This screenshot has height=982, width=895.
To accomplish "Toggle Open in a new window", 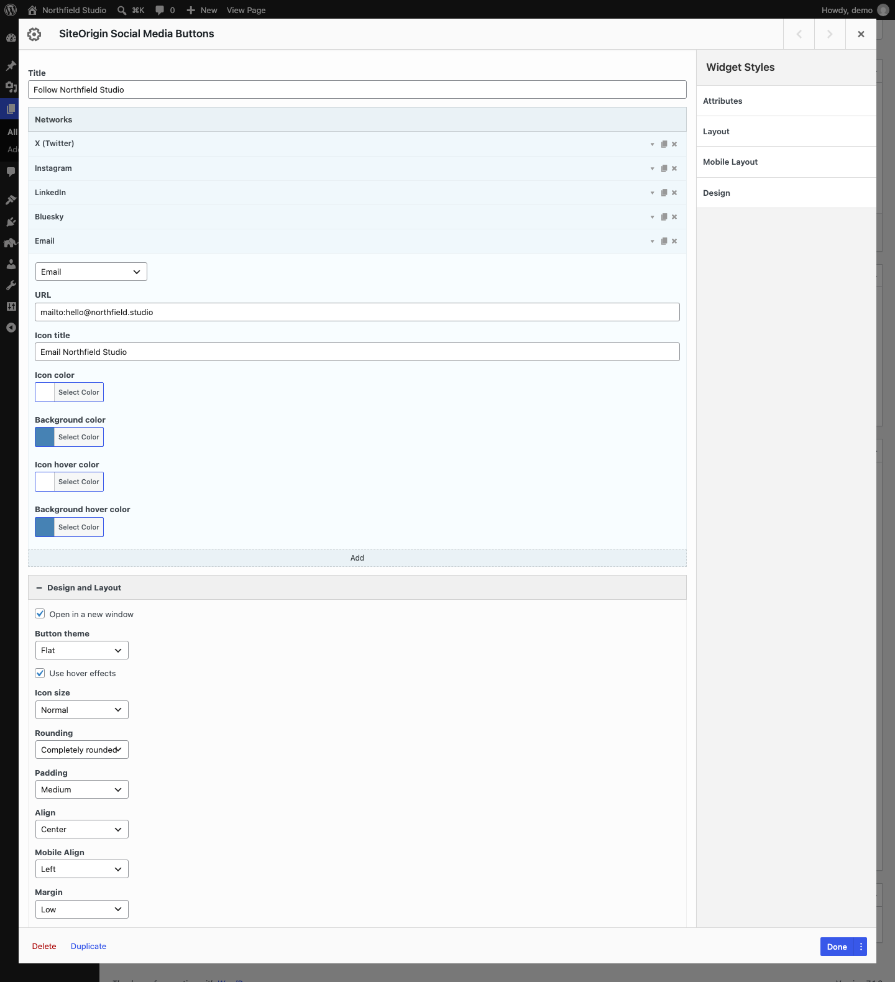I will point(40,614).
